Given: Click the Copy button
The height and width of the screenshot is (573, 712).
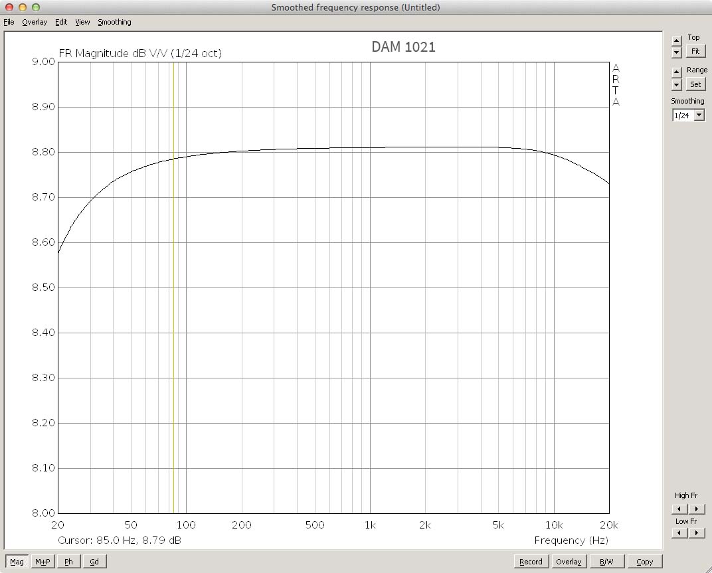Looking at the screenshot, I should coord(644,562).
